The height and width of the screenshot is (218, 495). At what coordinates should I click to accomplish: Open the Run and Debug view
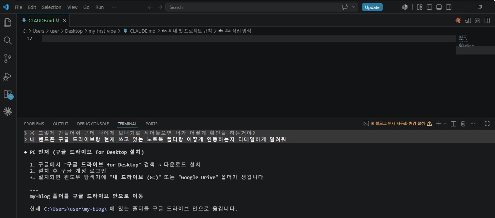click(7, 76)
